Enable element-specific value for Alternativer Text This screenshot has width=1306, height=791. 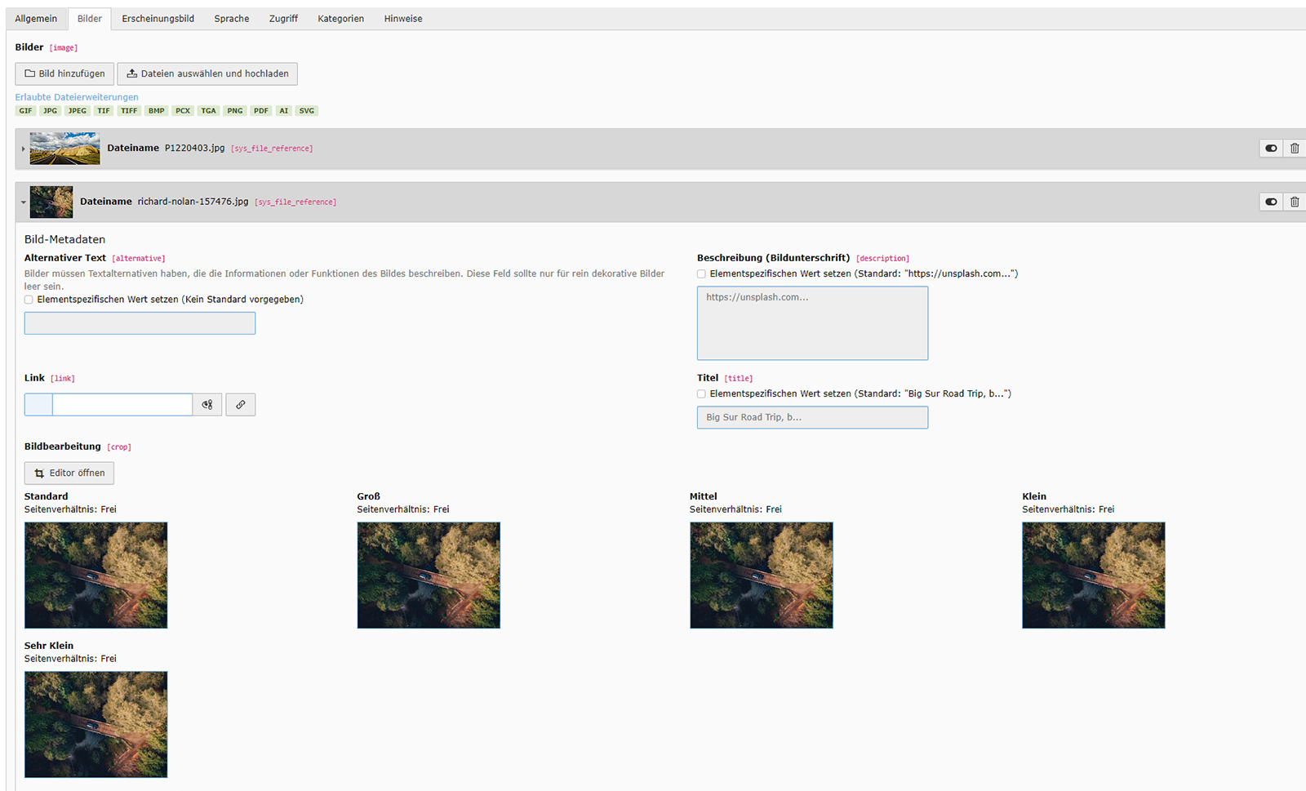(x=29, y=300)
